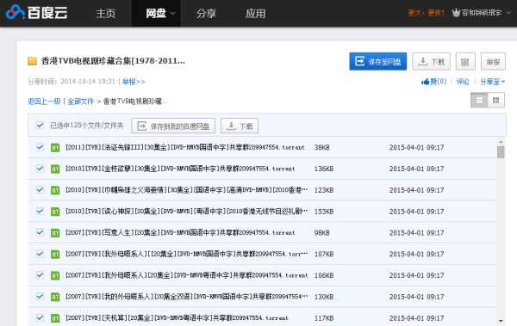Click BT icon of 107KB 我外母唔系人 row

pyautogui.click(x=55, y=255)
